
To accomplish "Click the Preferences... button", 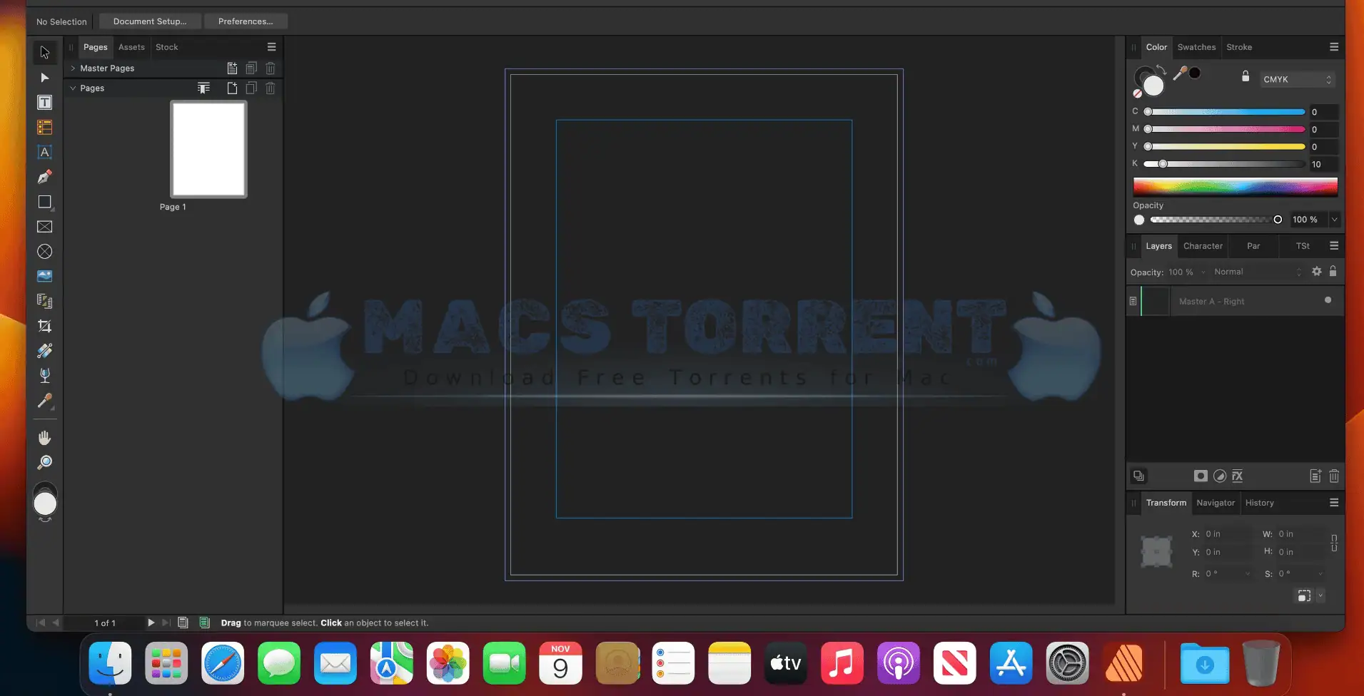I will pos(246,21).
